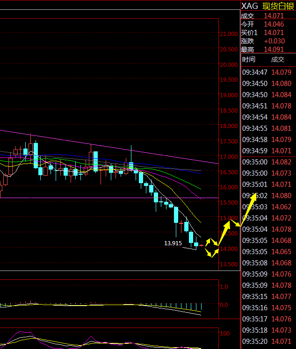Click the 17.500 price axis label
Screen dimensions: 296x349
tap(229, 142)
